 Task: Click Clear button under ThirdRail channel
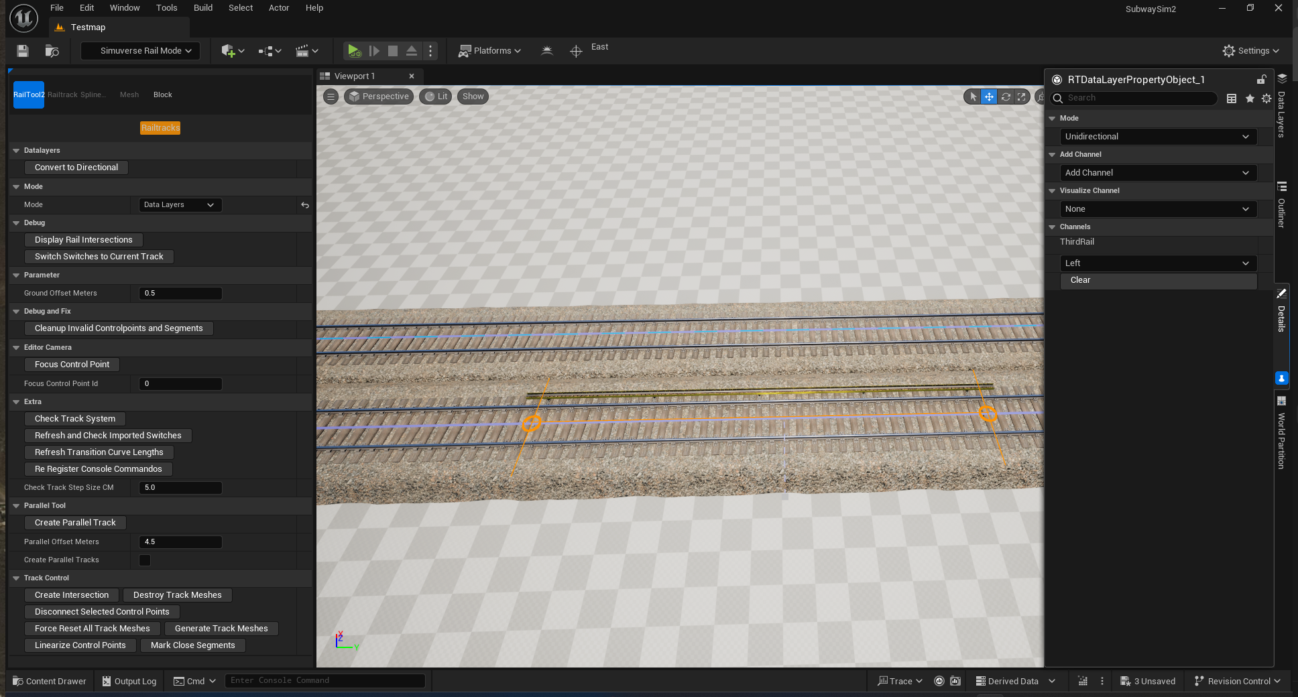point(1157,280)
